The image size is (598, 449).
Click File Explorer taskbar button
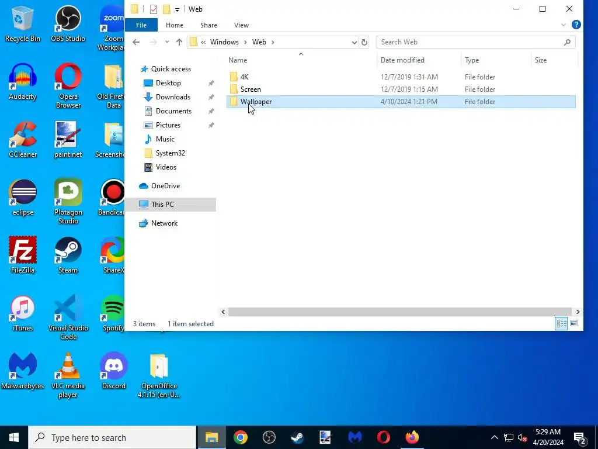click(211, 437)
